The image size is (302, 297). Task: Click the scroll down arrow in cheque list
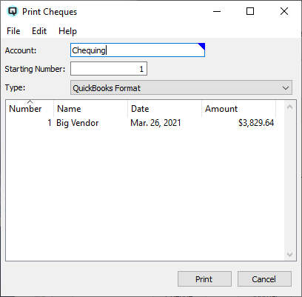(x=290, y=254)
